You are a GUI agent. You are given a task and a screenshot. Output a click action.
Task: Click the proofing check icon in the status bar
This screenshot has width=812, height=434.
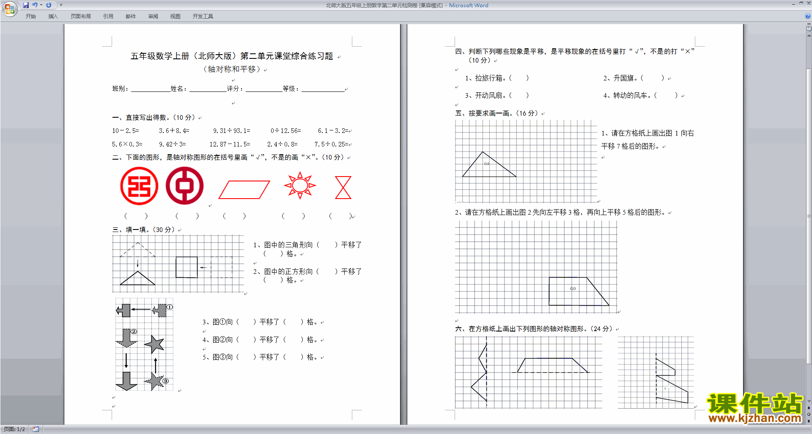[36, 429]
